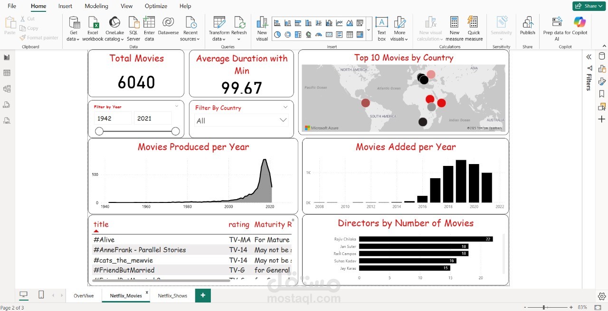The image size is (608, 311).
Task: Select the #Alive table row
Action: (191, 240)
